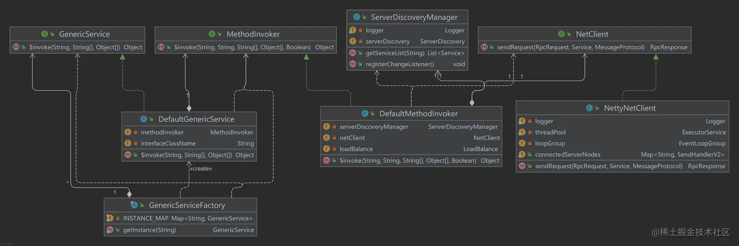The width and height of the screenshot is (739, 246).
Task: Click the field icon next to loopGroup
Action: pyautogui.click(x=522, y=143)
